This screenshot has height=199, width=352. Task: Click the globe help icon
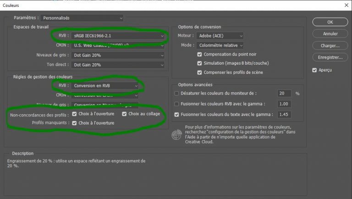coord(176,134)
